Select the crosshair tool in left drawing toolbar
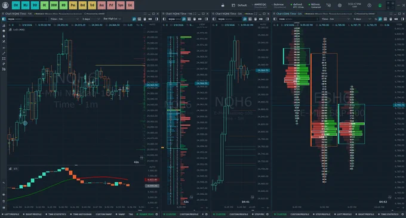 [x=4, y=48]
